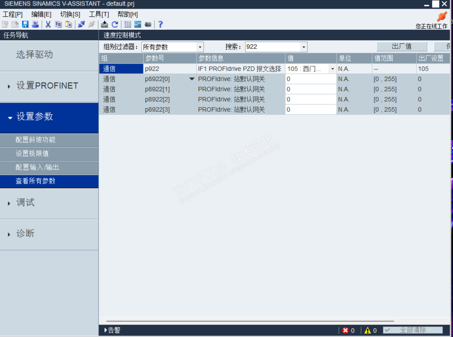The width and height of the screenshot is (453, 337).
Task: Select the p8922[2] parameter number cell
Action: pyautogui.click(x=170, y=99)
